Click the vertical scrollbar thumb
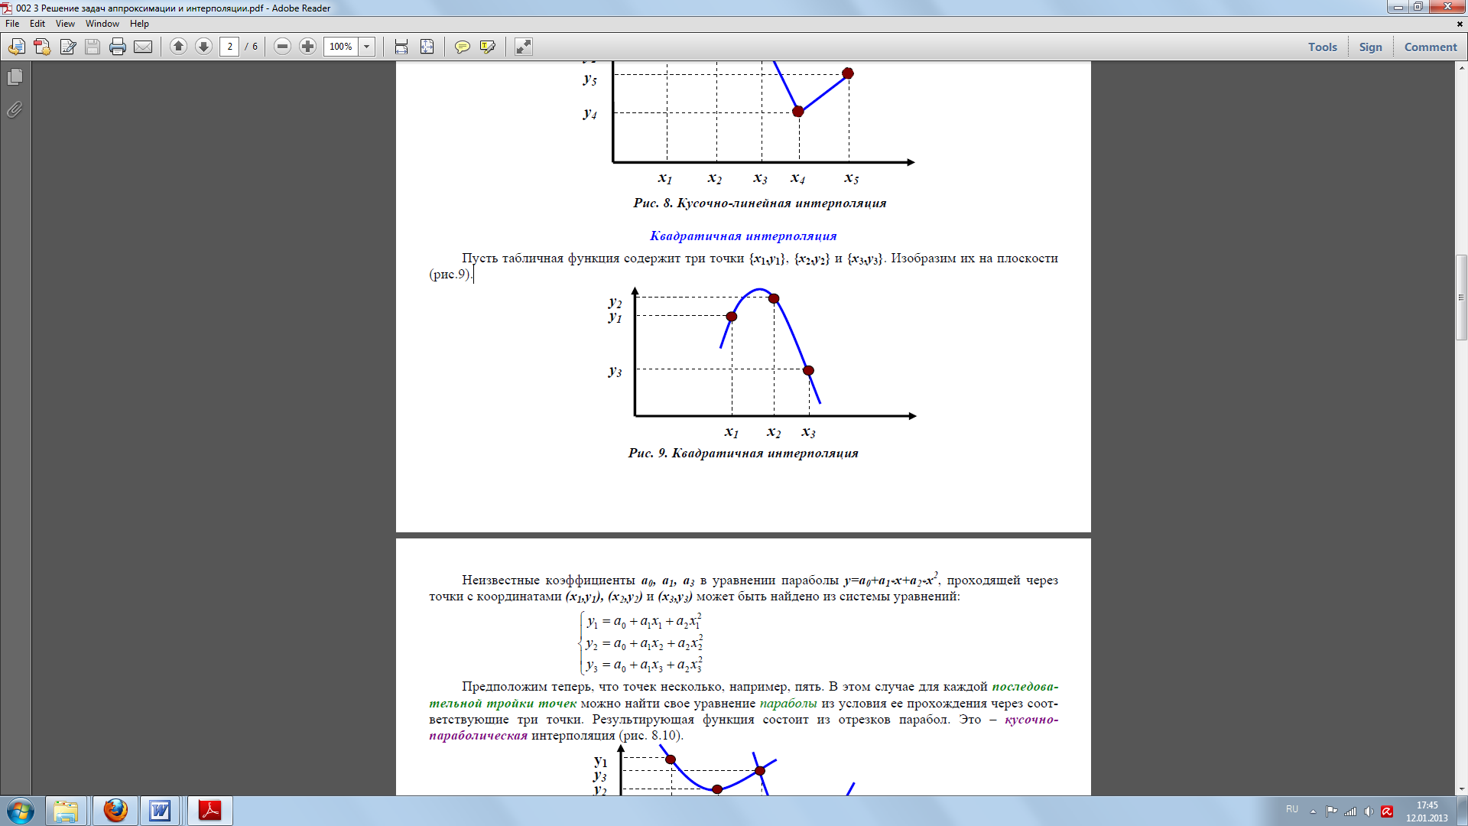The image size is (1468, 826). point(1461,297)
